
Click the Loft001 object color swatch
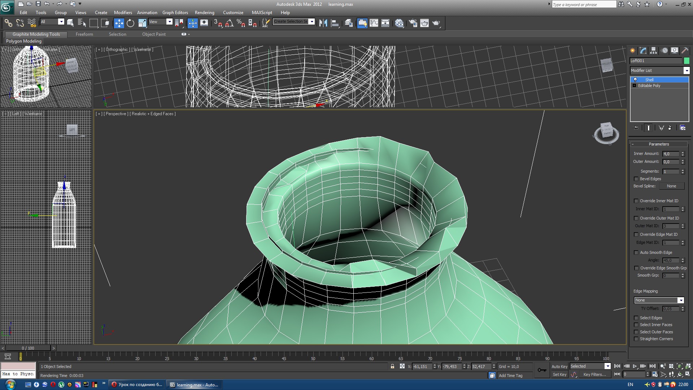[686, 61]
